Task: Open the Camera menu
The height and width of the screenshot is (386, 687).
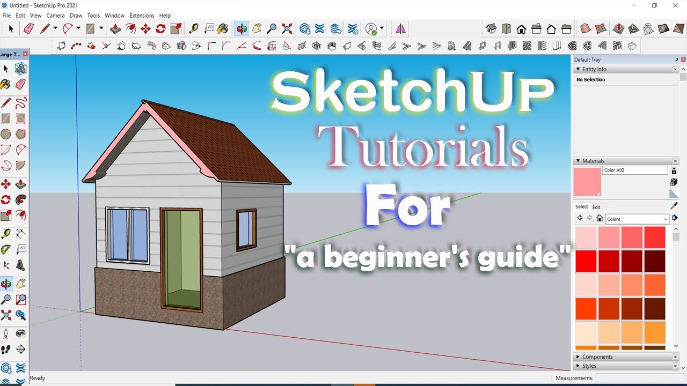Action: point(55,16)
